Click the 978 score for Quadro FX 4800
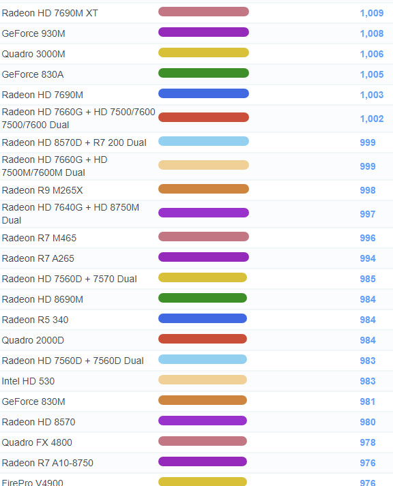 point(368,442)
